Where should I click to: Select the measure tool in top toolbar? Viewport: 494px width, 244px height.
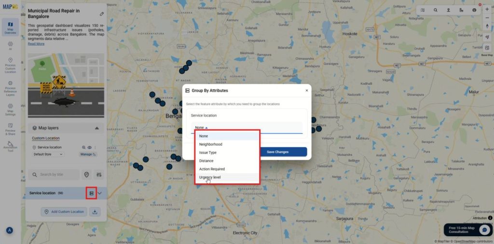point(461,10)
